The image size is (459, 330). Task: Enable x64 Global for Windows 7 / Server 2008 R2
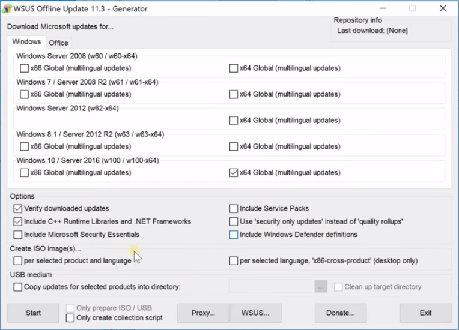tap(234, 94)
